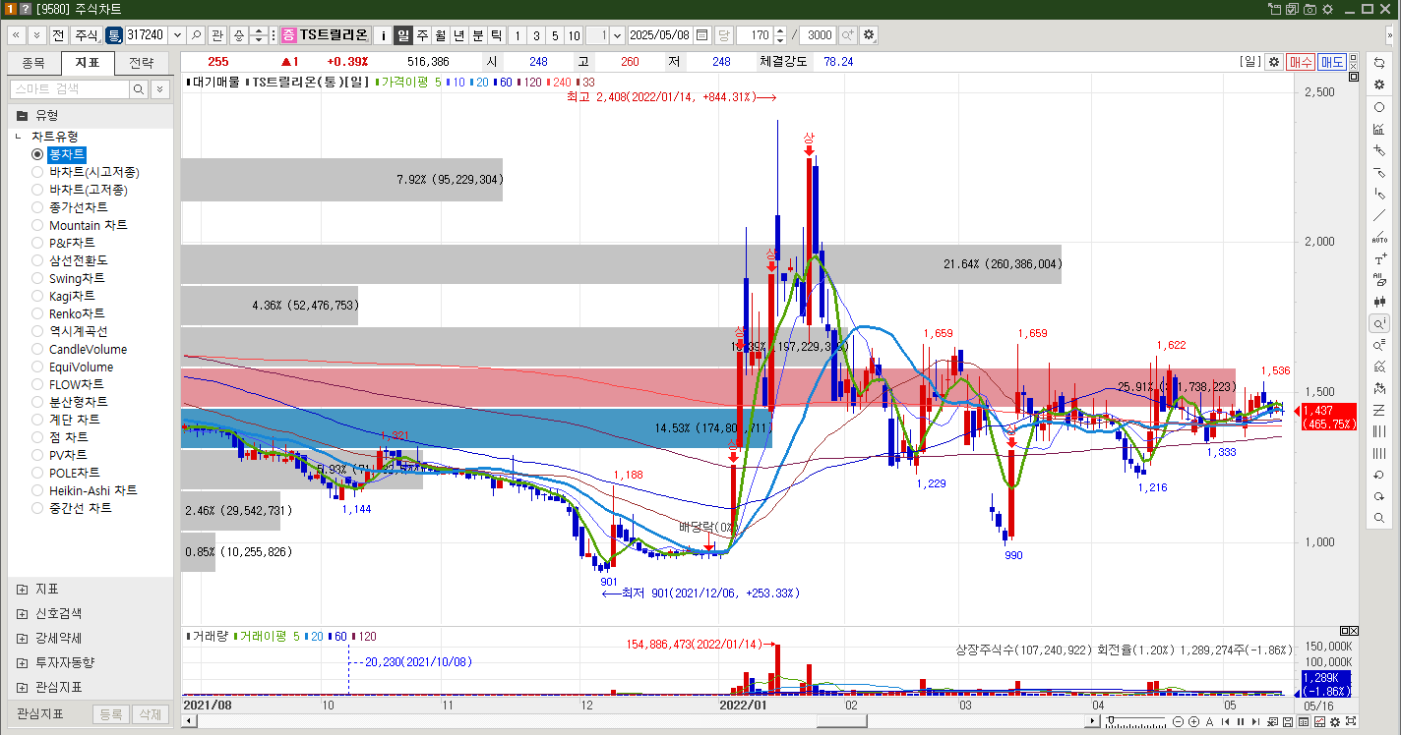Click the fullscreen icon at bottom right

(x=1351, y=721)
